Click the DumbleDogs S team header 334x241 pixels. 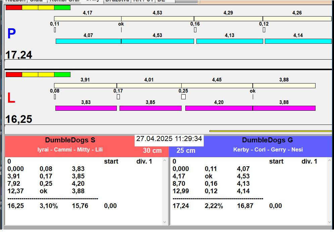point(70,140)
